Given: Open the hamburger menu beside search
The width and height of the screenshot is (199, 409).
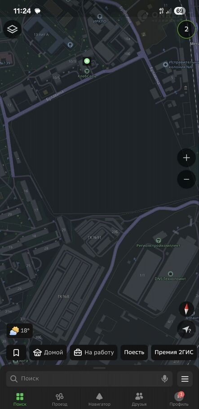Looking at the screenshot, I should [x=185, y=379].
